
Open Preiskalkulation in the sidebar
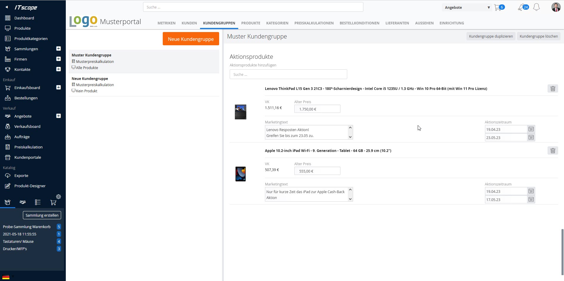[x=28, y=147]
